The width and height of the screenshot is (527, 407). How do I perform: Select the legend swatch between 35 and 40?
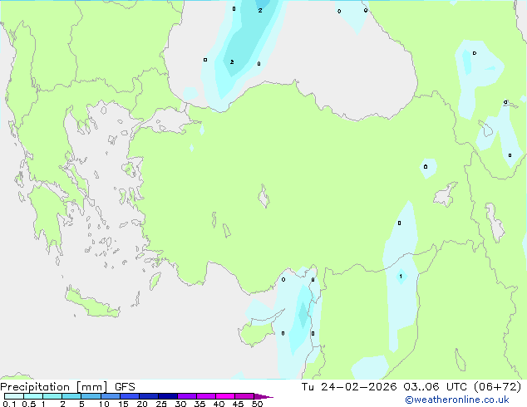click(x=206, y=396)
